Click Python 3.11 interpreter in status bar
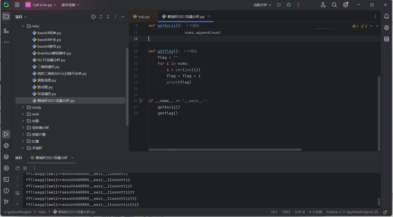Image resolution: width=393 pixels, height=217 pixels. [352, 212]
